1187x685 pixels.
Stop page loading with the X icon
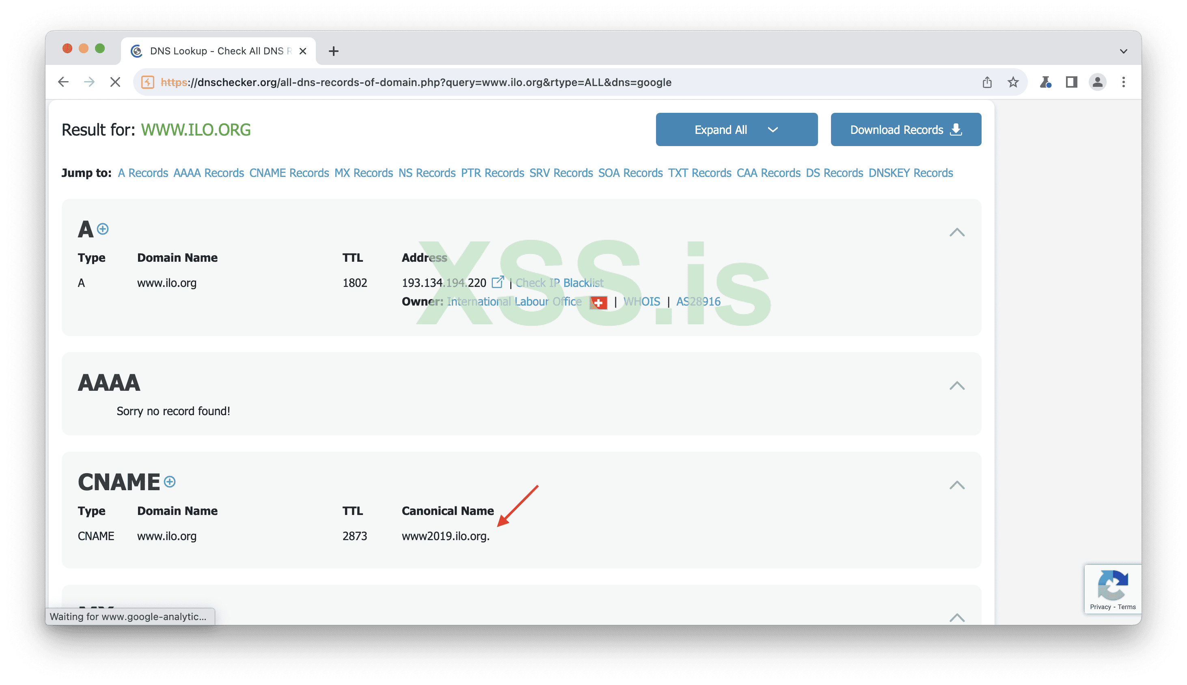(x=115, y=82)
